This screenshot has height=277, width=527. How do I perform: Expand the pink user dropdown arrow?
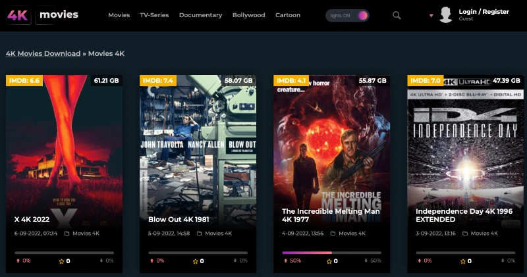[x=431, y=15]
